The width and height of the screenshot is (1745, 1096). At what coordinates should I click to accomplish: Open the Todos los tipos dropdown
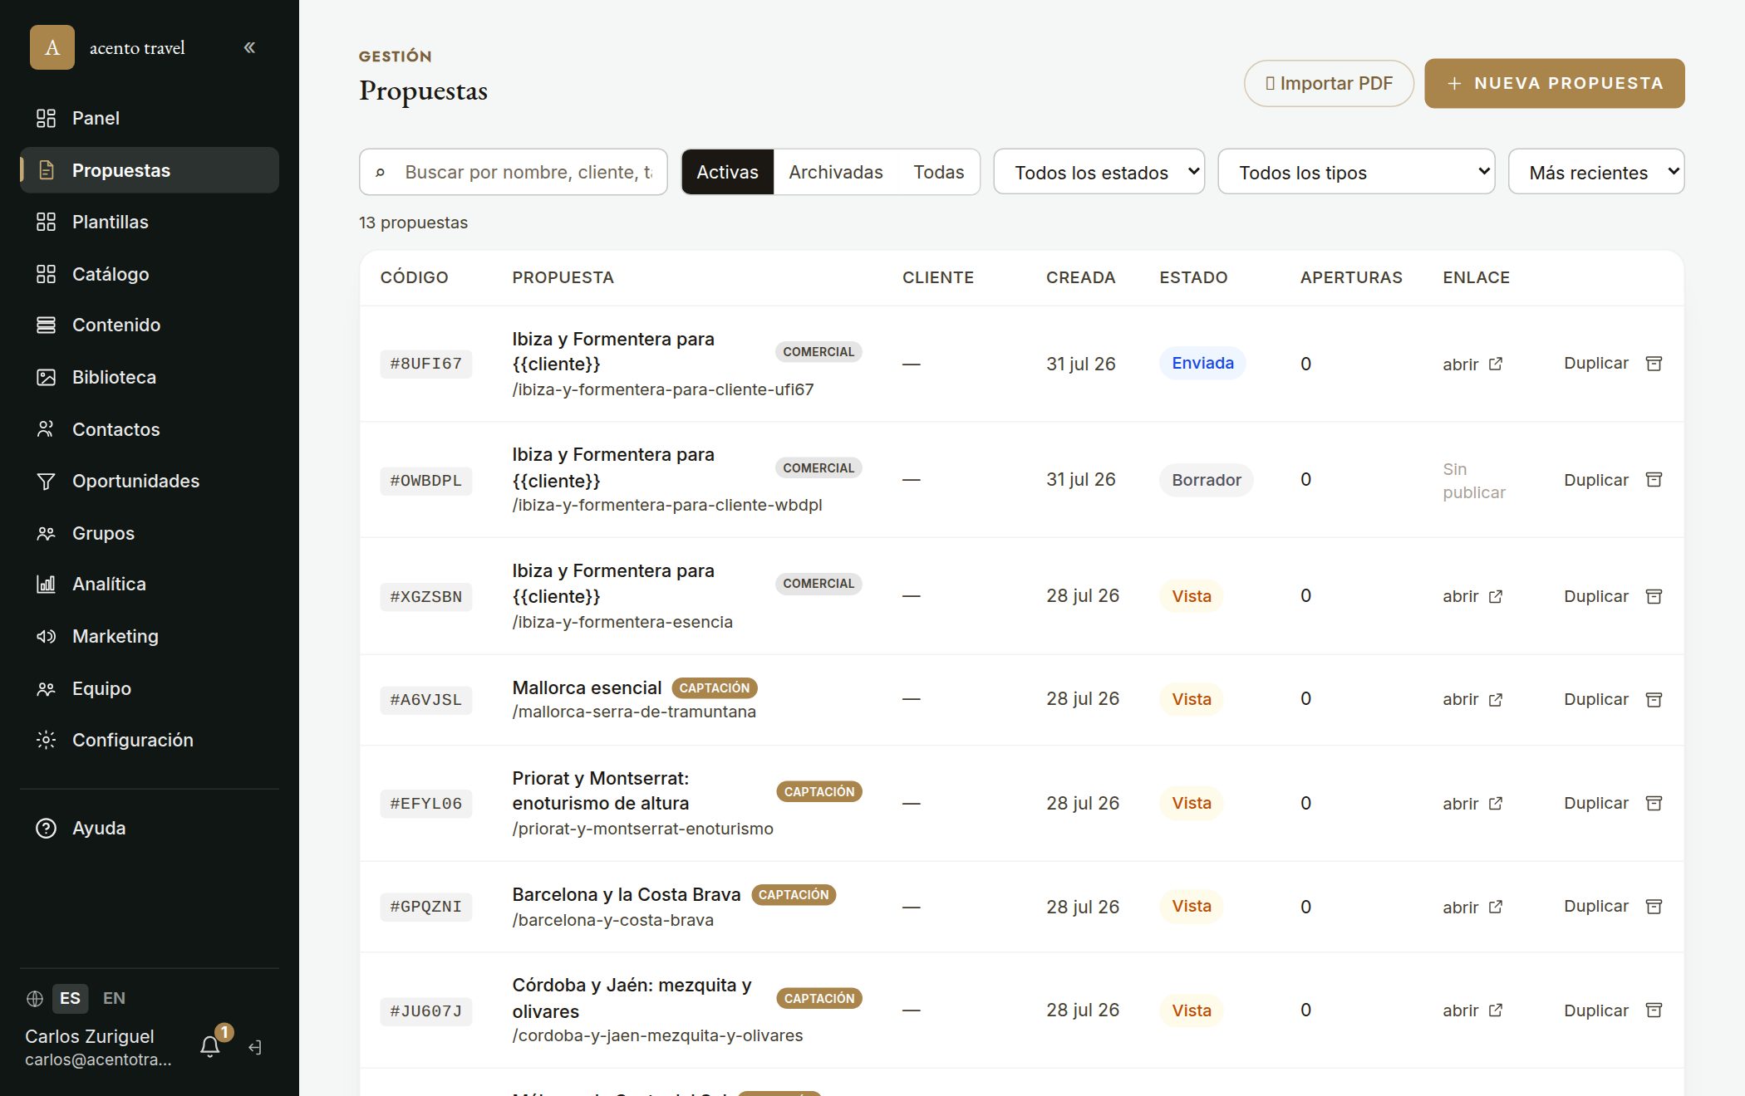tap(1356, 172)
